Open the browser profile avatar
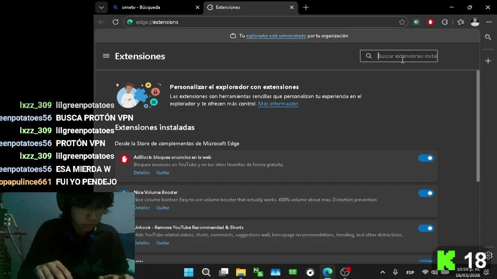Viewport: 497px width, 279px height. (x=475, y=22)
